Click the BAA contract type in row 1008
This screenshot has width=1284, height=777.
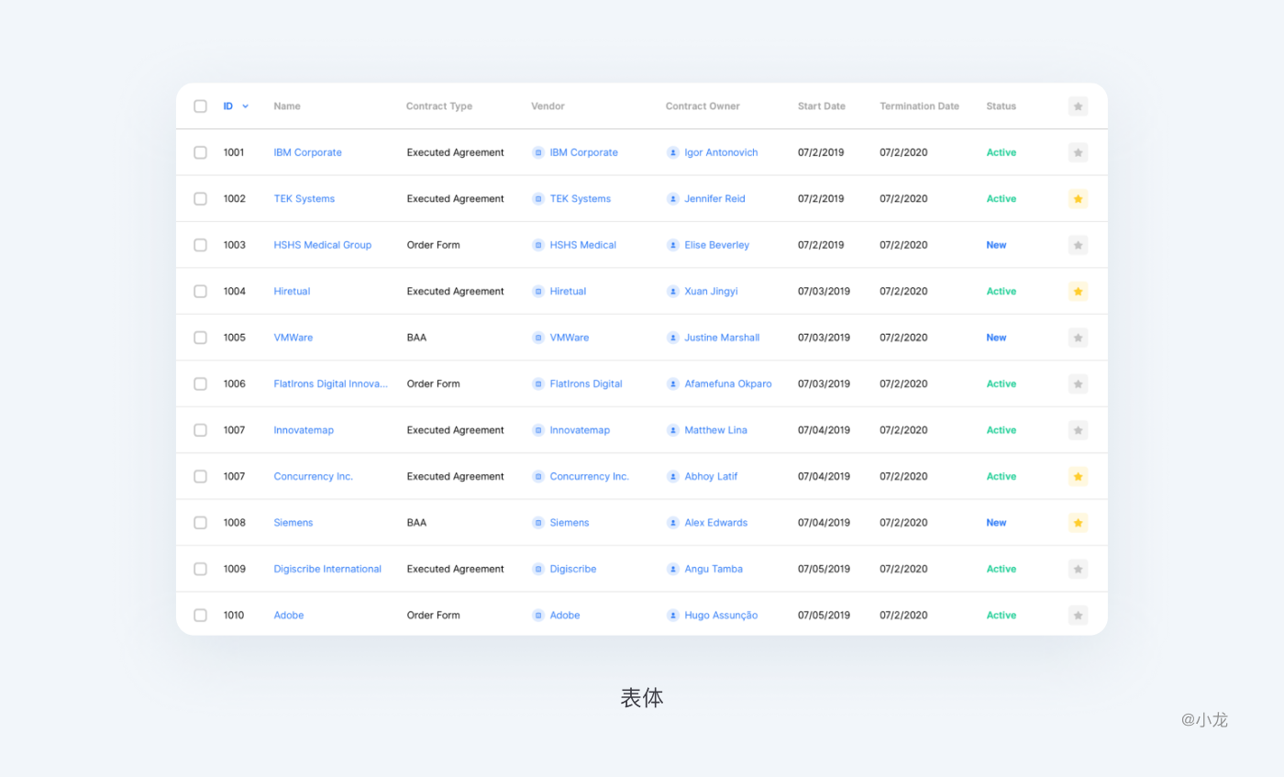click(x=416, y=523)
